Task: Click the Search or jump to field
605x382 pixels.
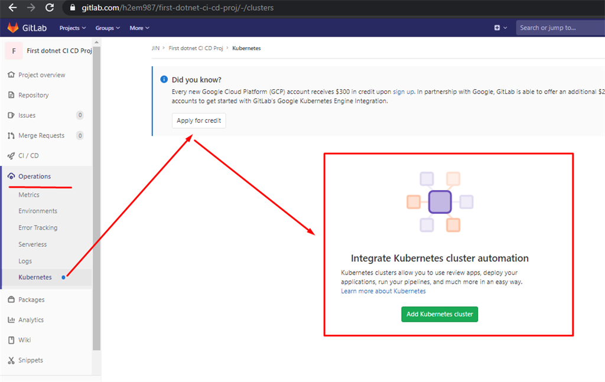Action: (x=560, y=28)
